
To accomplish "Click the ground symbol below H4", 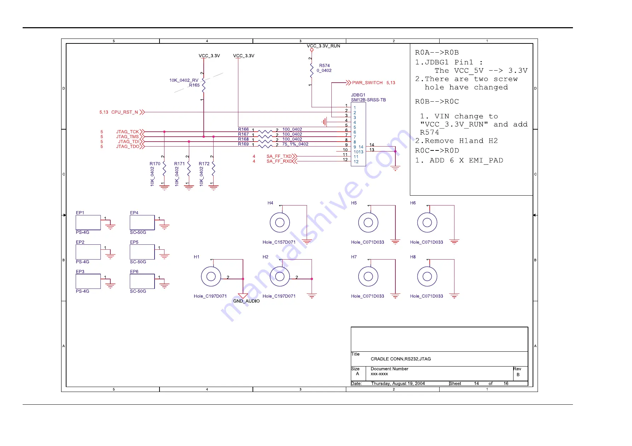I will tap(307, 242).
